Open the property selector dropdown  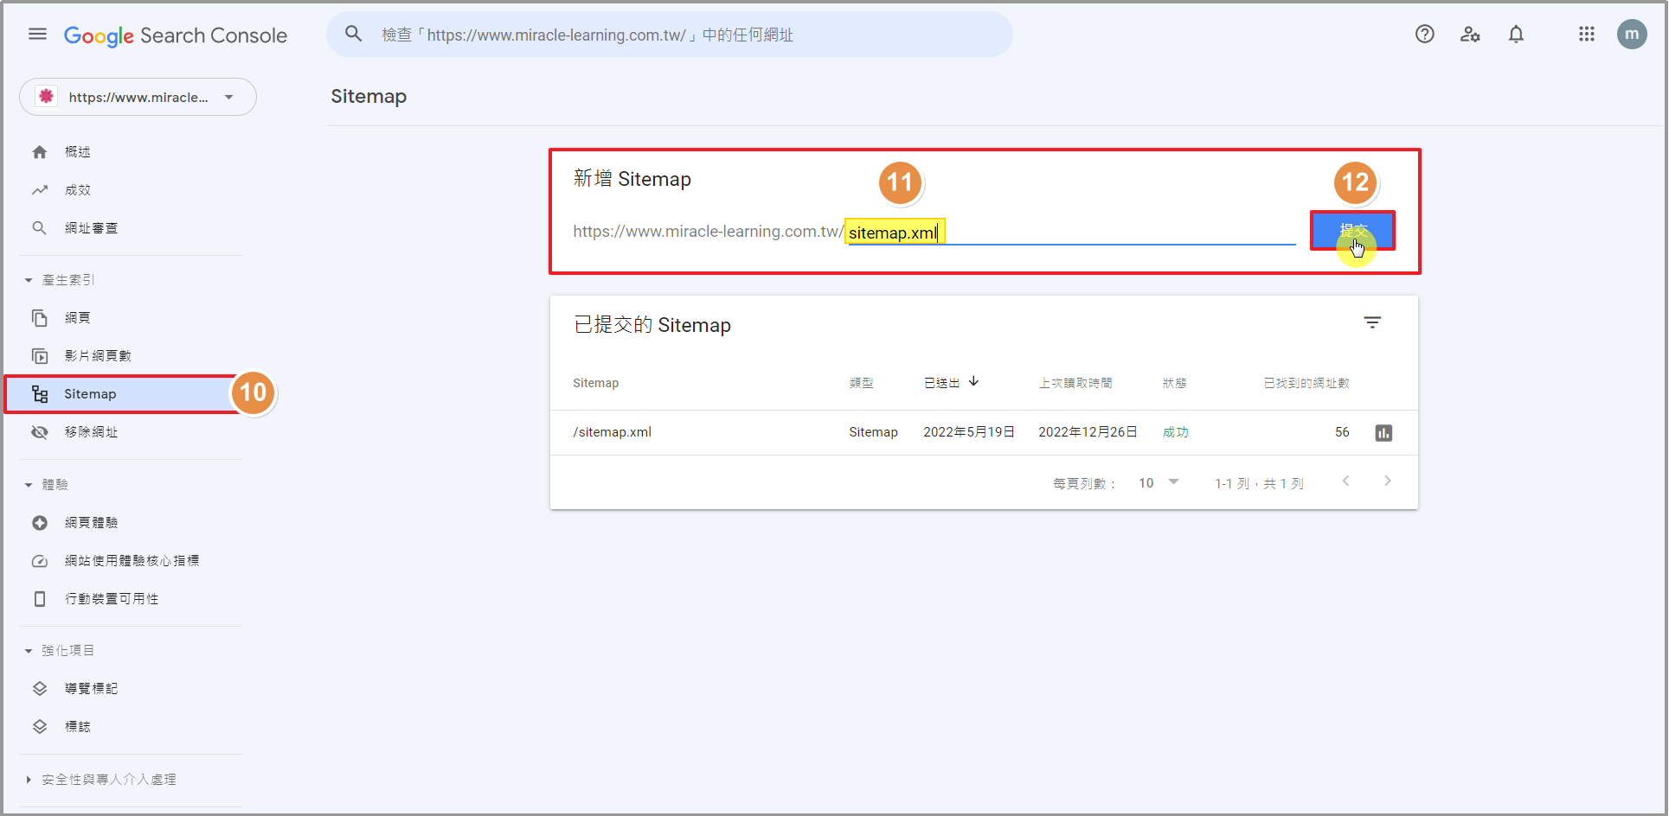[x=138, y=97]
